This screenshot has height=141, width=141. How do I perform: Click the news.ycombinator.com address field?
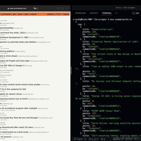tap(18, 9)
